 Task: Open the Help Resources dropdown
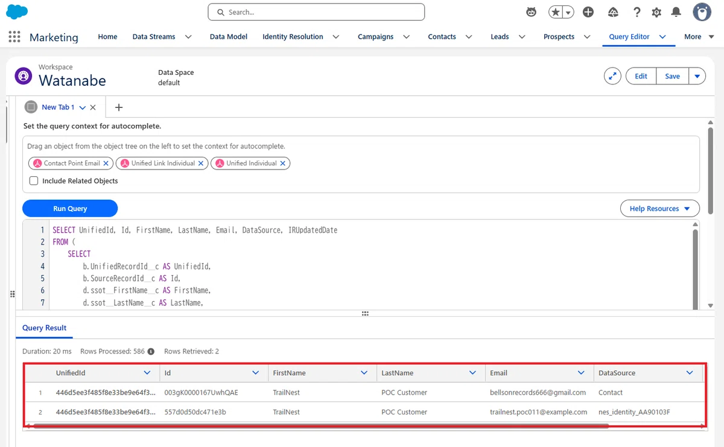pyautogui.click(x=660, y=209)
